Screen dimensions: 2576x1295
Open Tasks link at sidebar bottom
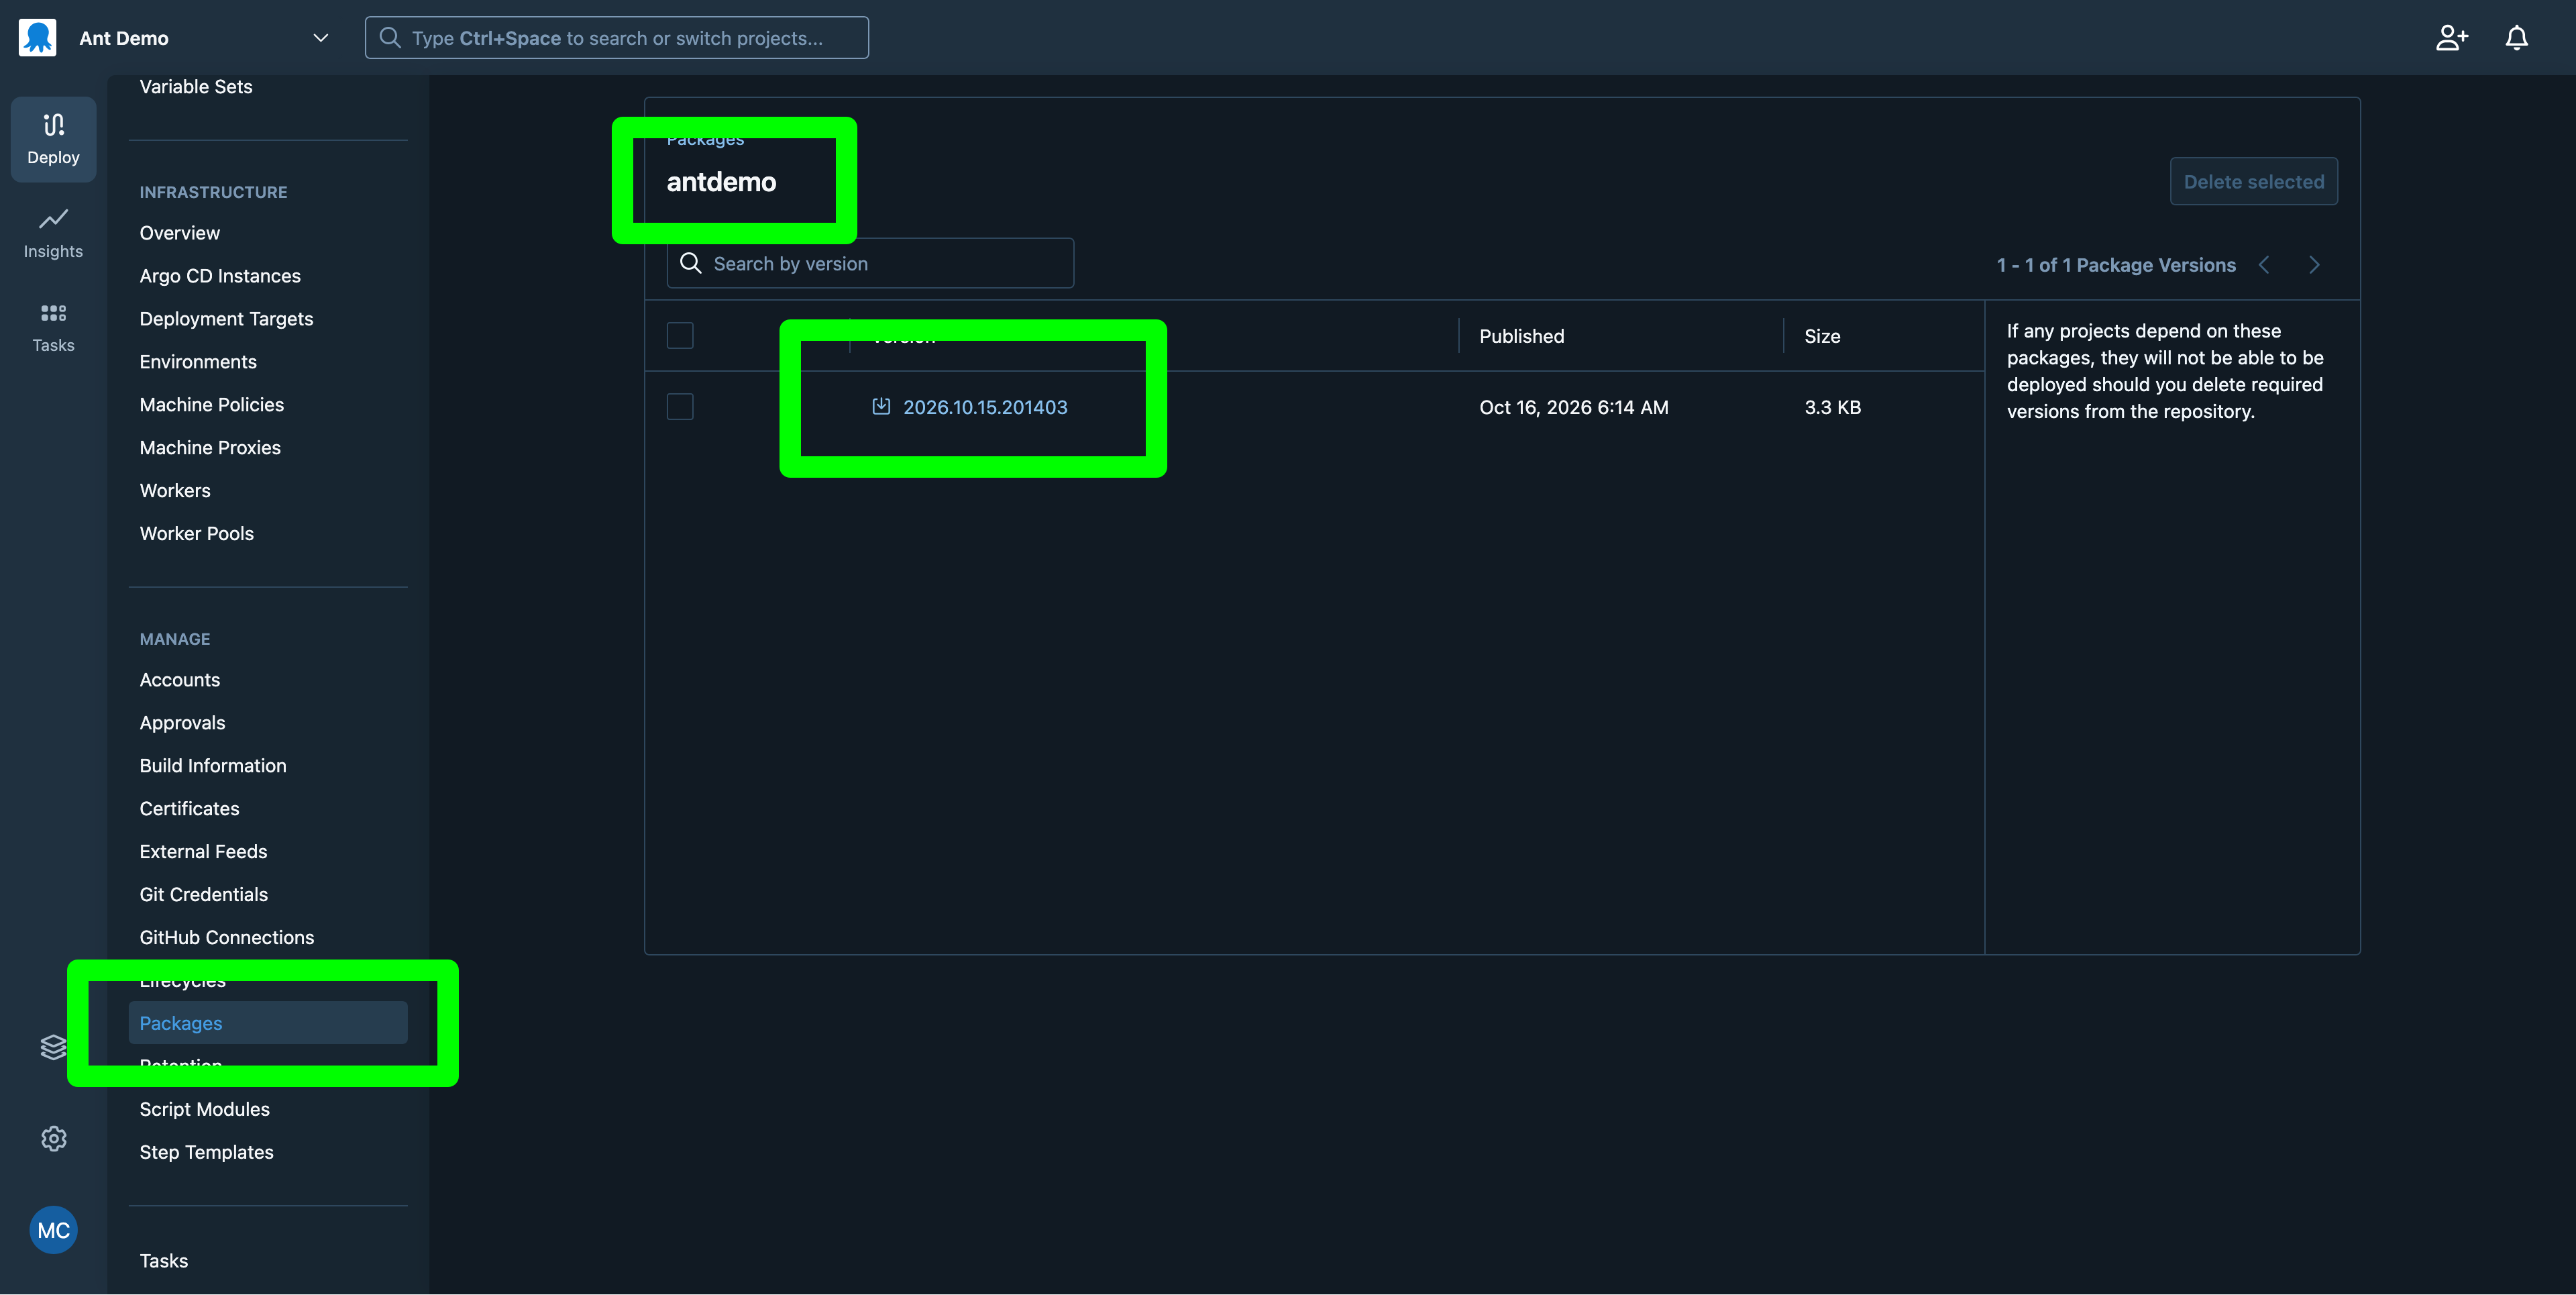click(x=164, y=1261)
